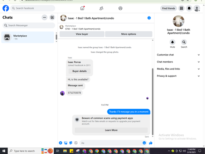205x154 pixels.
Task: Click the blue 'Thanks i'll message you' bubble
Action: [129, 112]
